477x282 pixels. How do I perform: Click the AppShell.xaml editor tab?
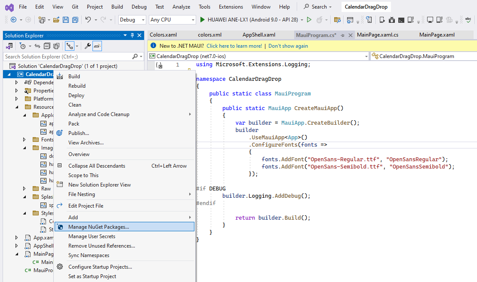(259, 35)
